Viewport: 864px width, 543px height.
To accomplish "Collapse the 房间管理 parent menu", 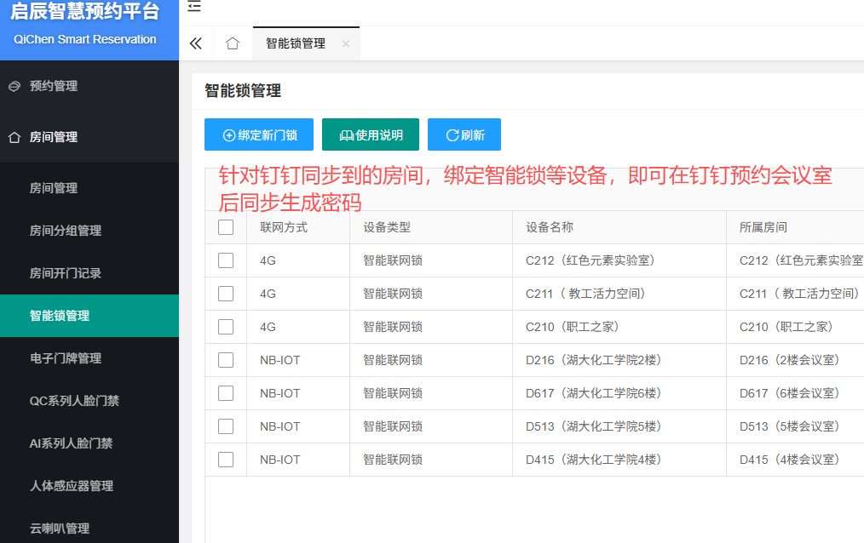I will [x=89, y=138].
